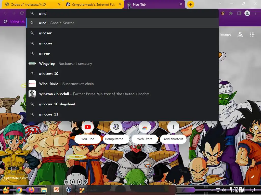Choose the 'windsor' suggestion
This screenshot has width=261, height=195.
click(x=122, y=33)
